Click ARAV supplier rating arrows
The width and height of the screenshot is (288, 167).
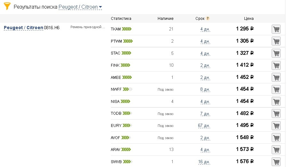tap(126, 150)
